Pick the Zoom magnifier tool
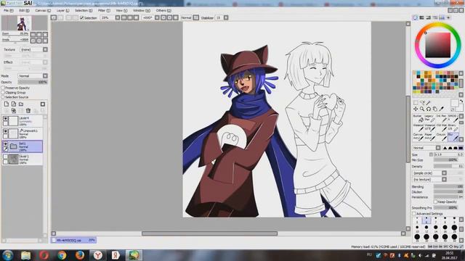This screenshot has height=261, width=465. [x=422, y=109]
